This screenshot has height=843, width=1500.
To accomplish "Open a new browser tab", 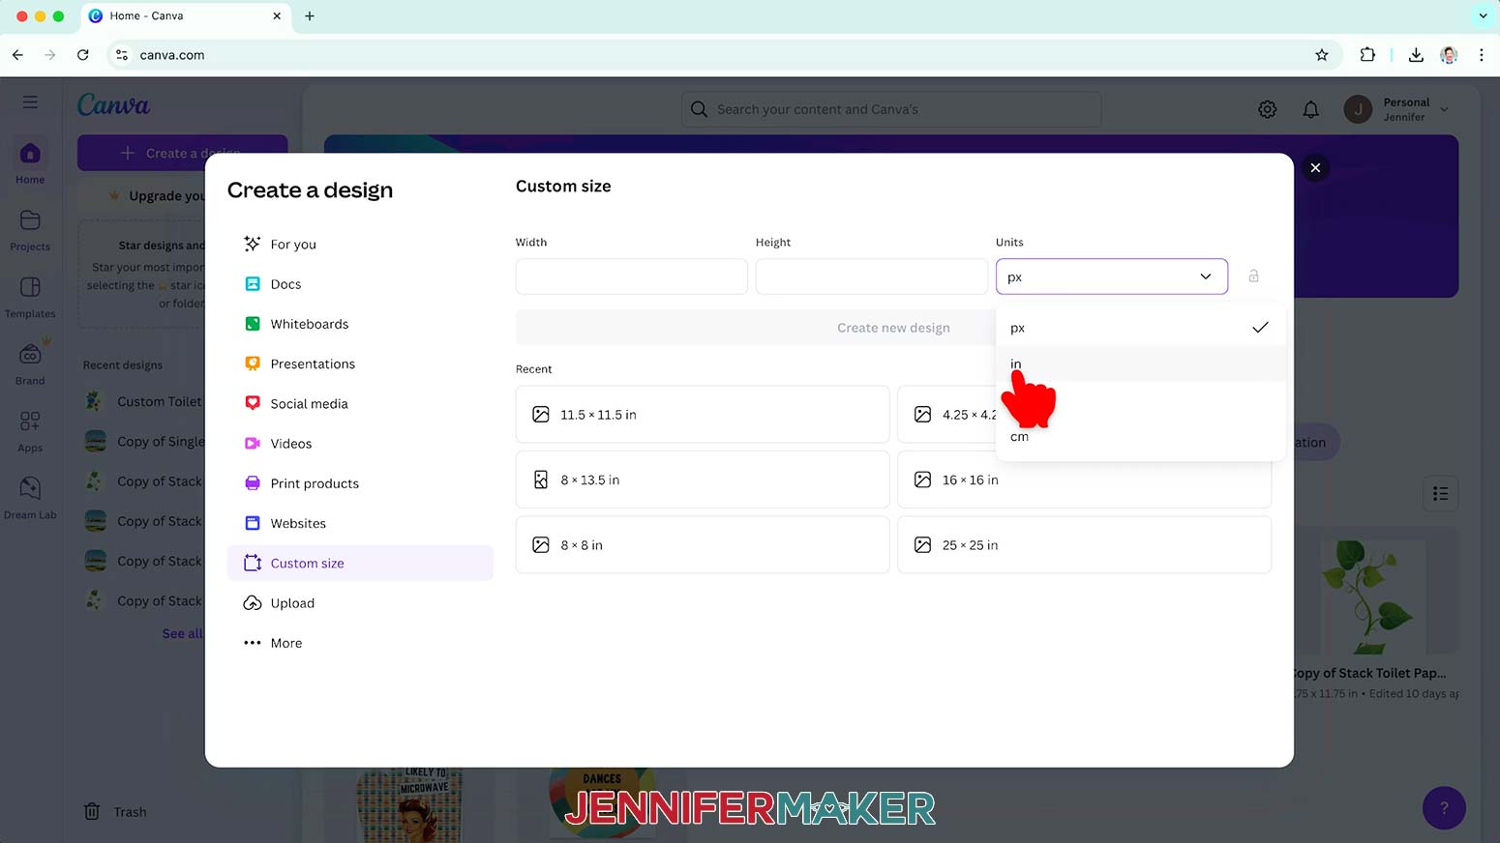I will click(x=310, y=15).
